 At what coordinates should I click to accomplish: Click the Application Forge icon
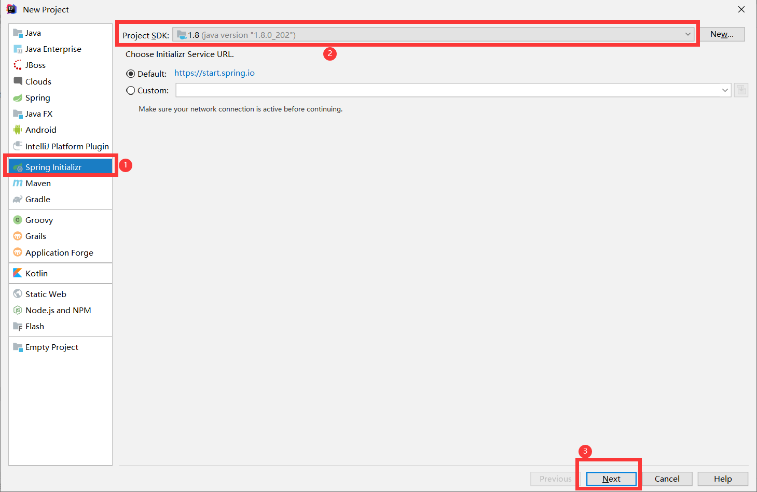18,252
